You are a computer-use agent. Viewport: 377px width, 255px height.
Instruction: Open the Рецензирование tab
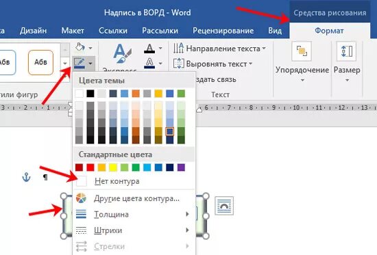point(223,31)
